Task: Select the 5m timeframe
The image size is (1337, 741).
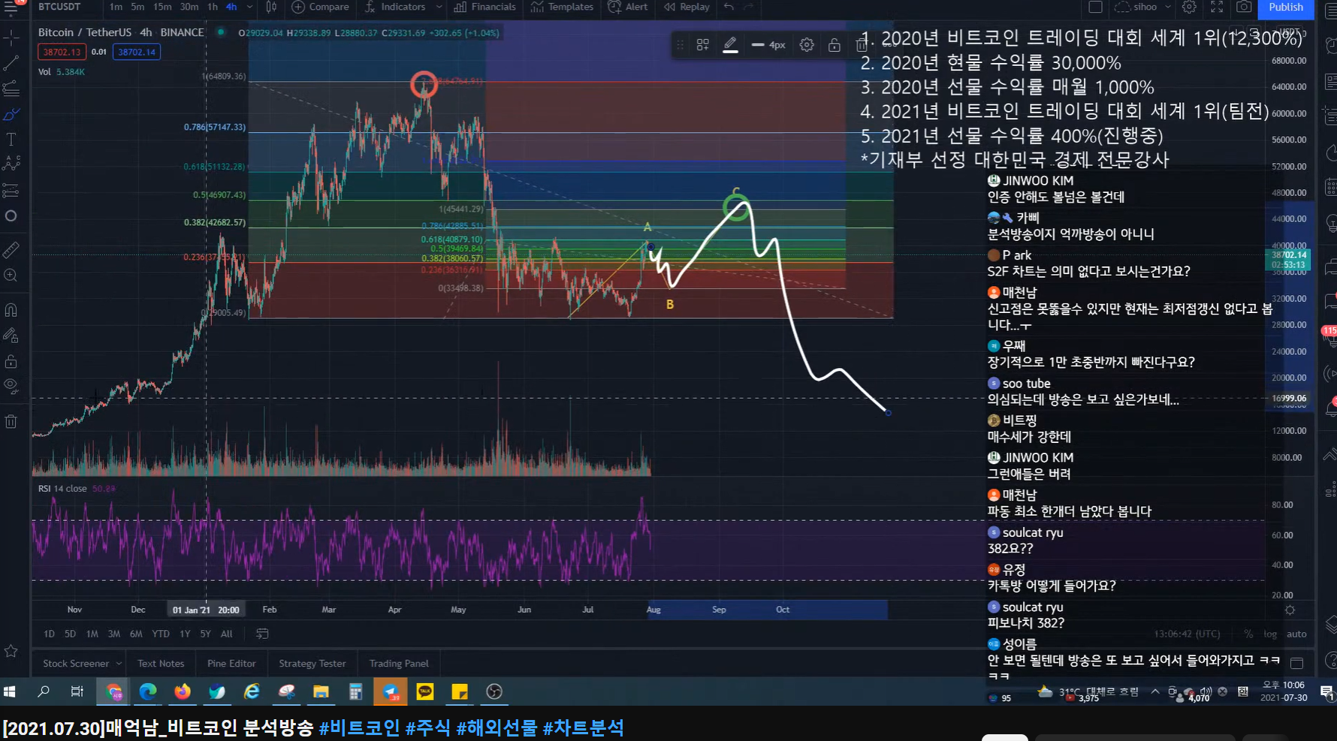Action: 137,7
